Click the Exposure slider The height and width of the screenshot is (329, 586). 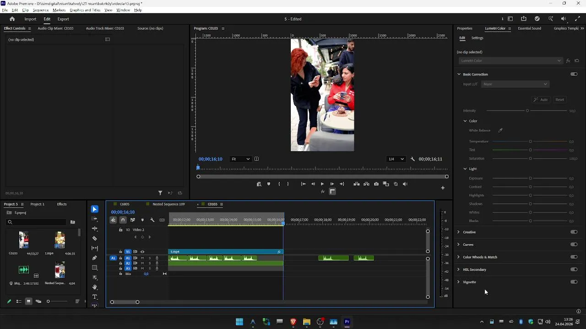click(530, 179)
